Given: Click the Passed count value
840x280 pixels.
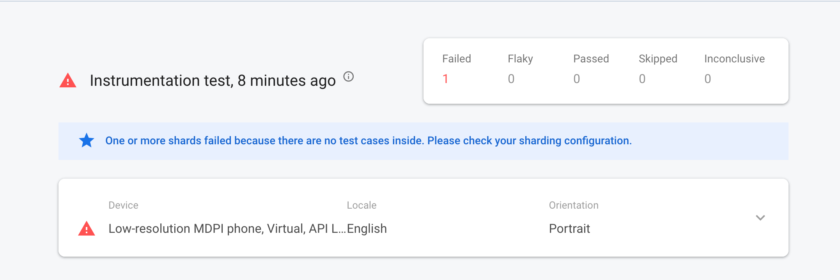Looking at the screenshot, I should [576, 79].
